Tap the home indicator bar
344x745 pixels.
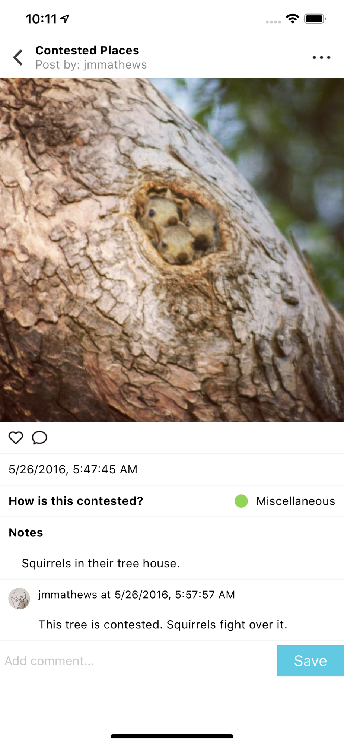pyautogui.click(x=172, y=736)
